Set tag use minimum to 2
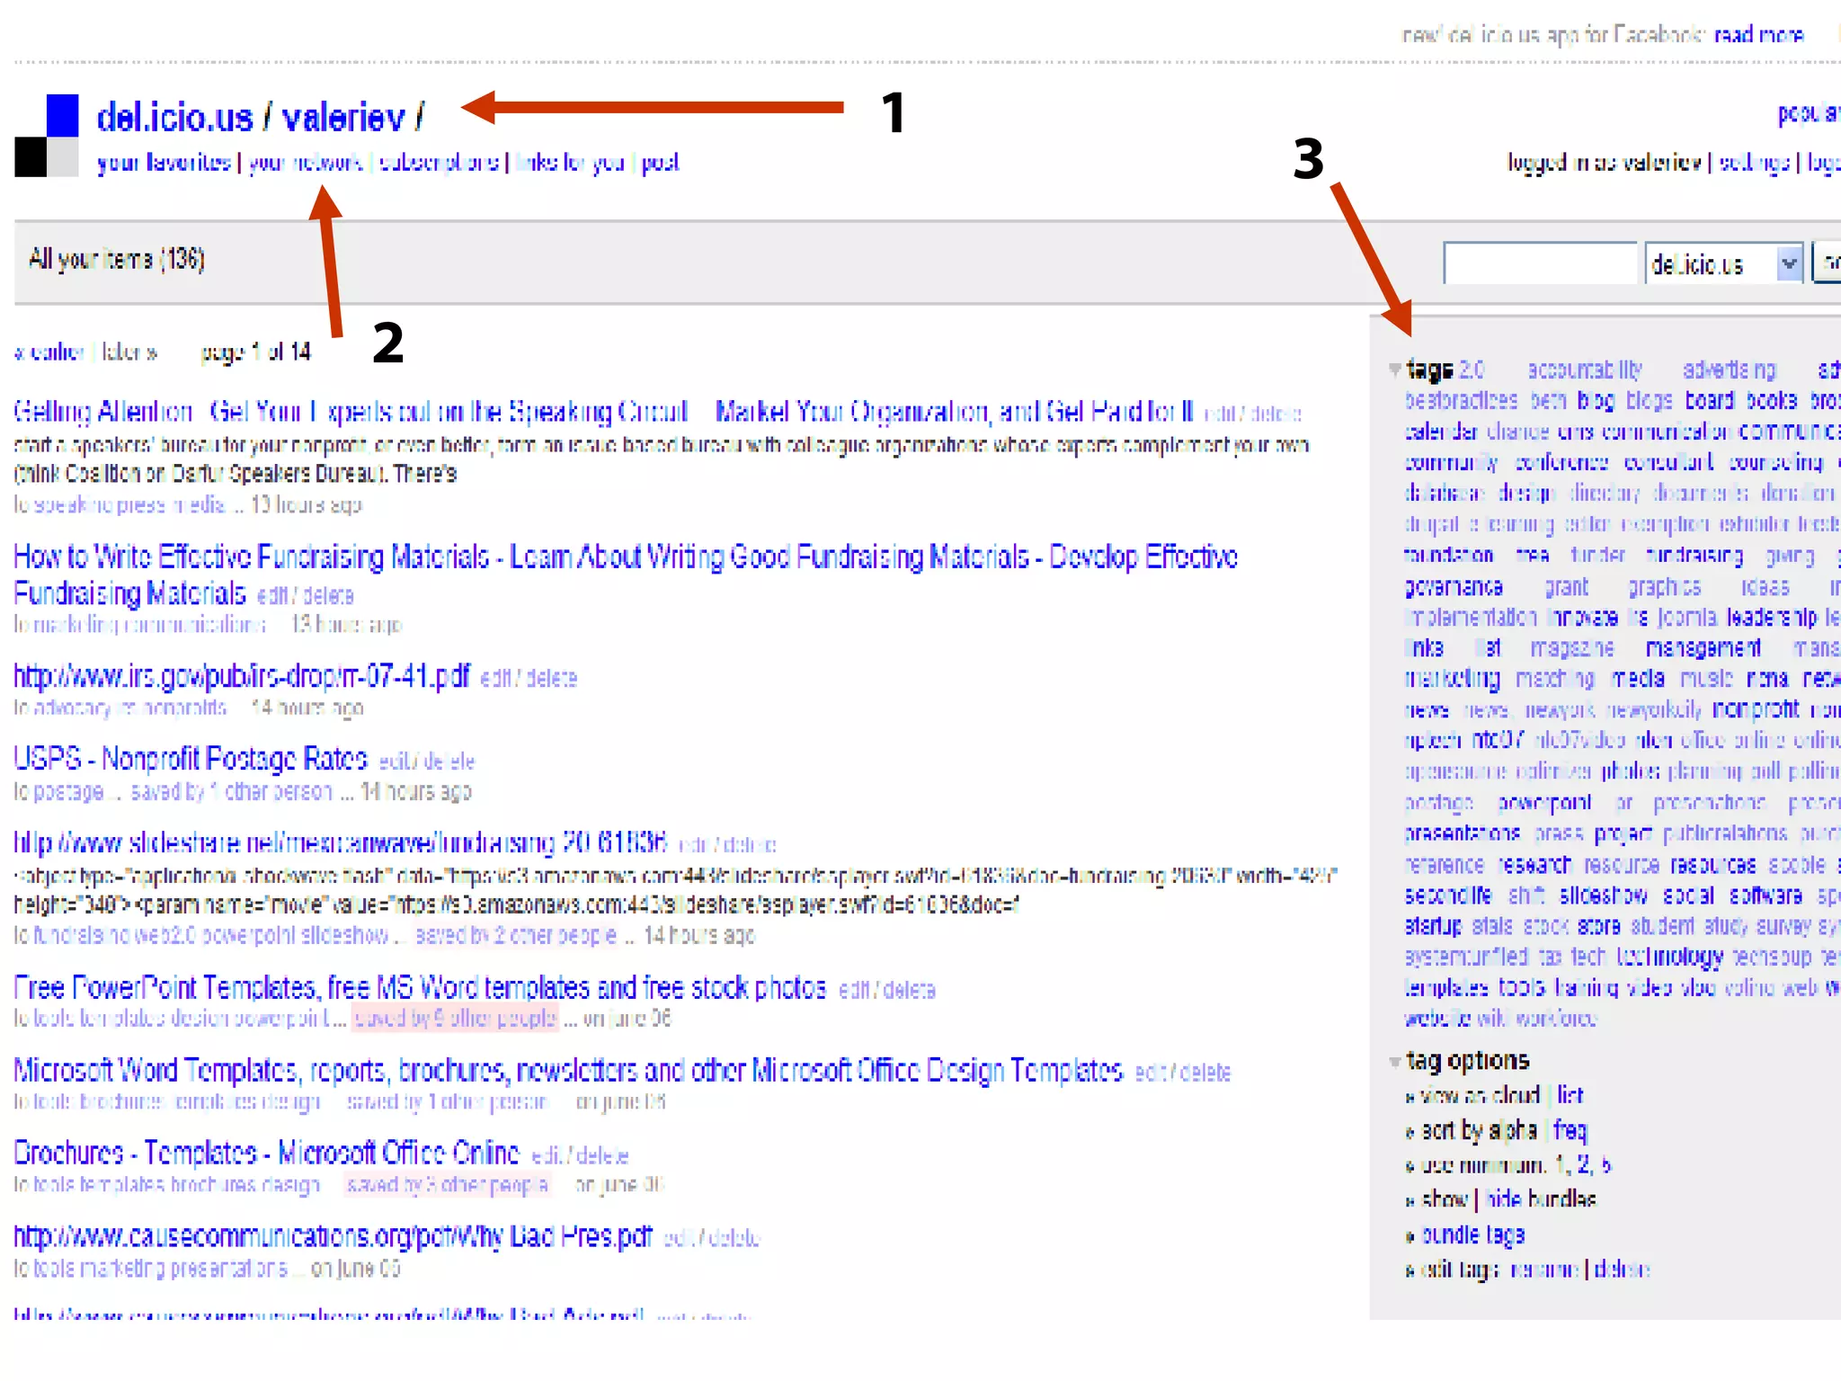Image resolution: width=1841 pixels, height=1381 pixels. point(1584,1166)
